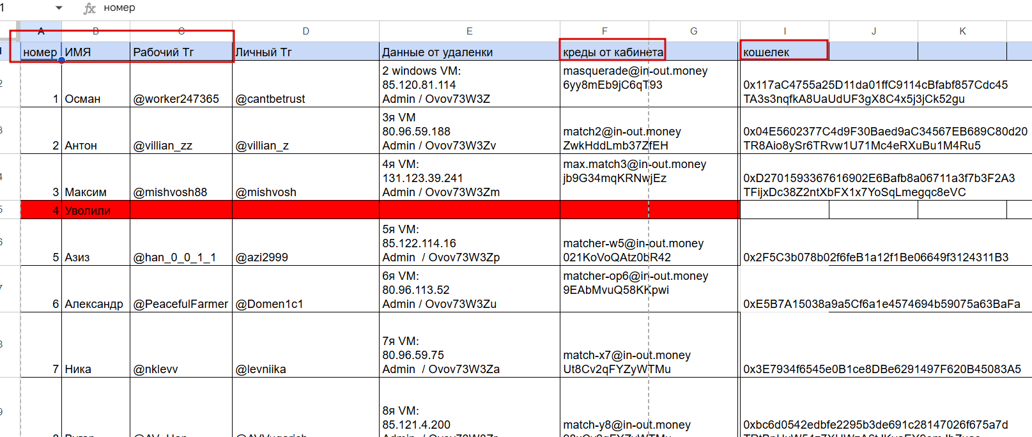Open the Name box dropdown arrow
Screen dimensions: 1032x437
point(59,8)
